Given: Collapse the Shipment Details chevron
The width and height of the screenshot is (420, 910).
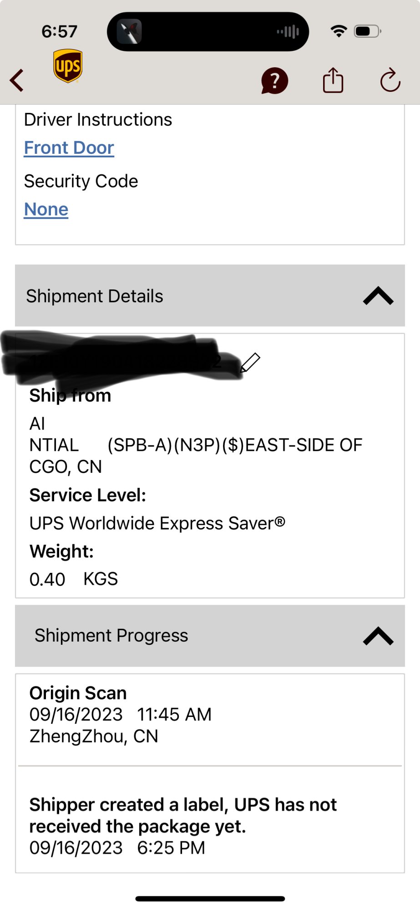Looking at the screenshot, I should coord(378,296).
